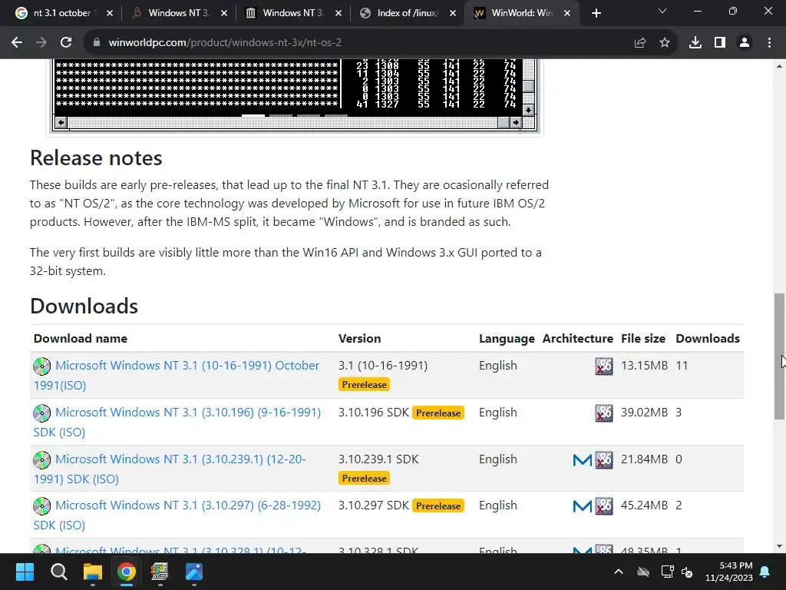Click the page vertical scrollbar thumb
Viewport: 786px width, 590px height.
[x=779, y=356]
